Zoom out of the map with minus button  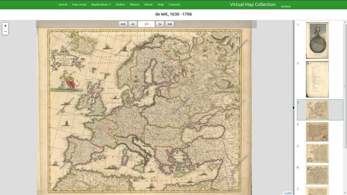point(5,32)
